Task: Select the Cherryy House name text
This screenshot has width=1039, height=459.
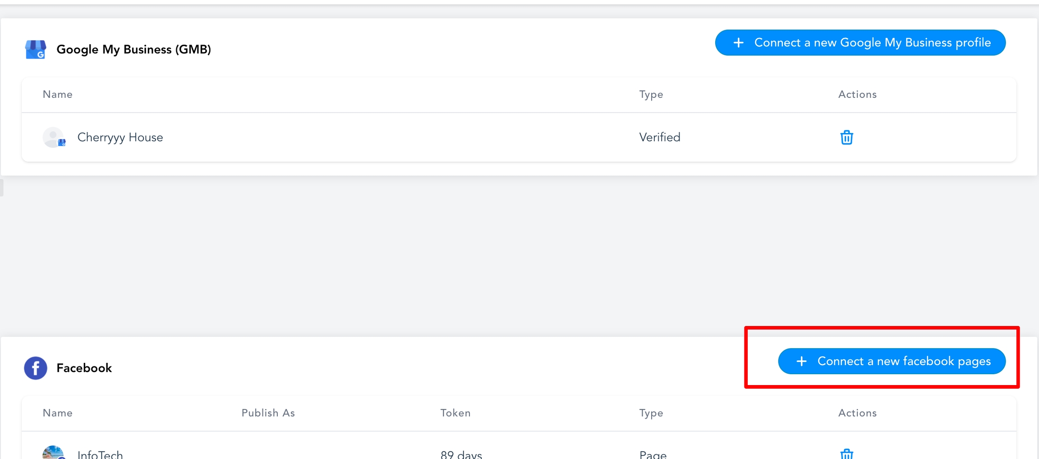Action: click(120, 138)
